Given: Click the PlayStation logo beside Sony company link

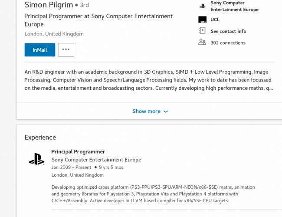Looking at the screenshot, I should 202,6.
